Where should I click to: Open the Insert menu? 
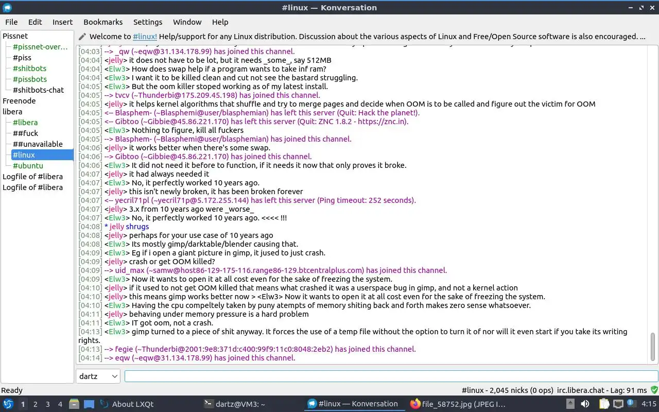pyautogui.click(x=62, y=22)
